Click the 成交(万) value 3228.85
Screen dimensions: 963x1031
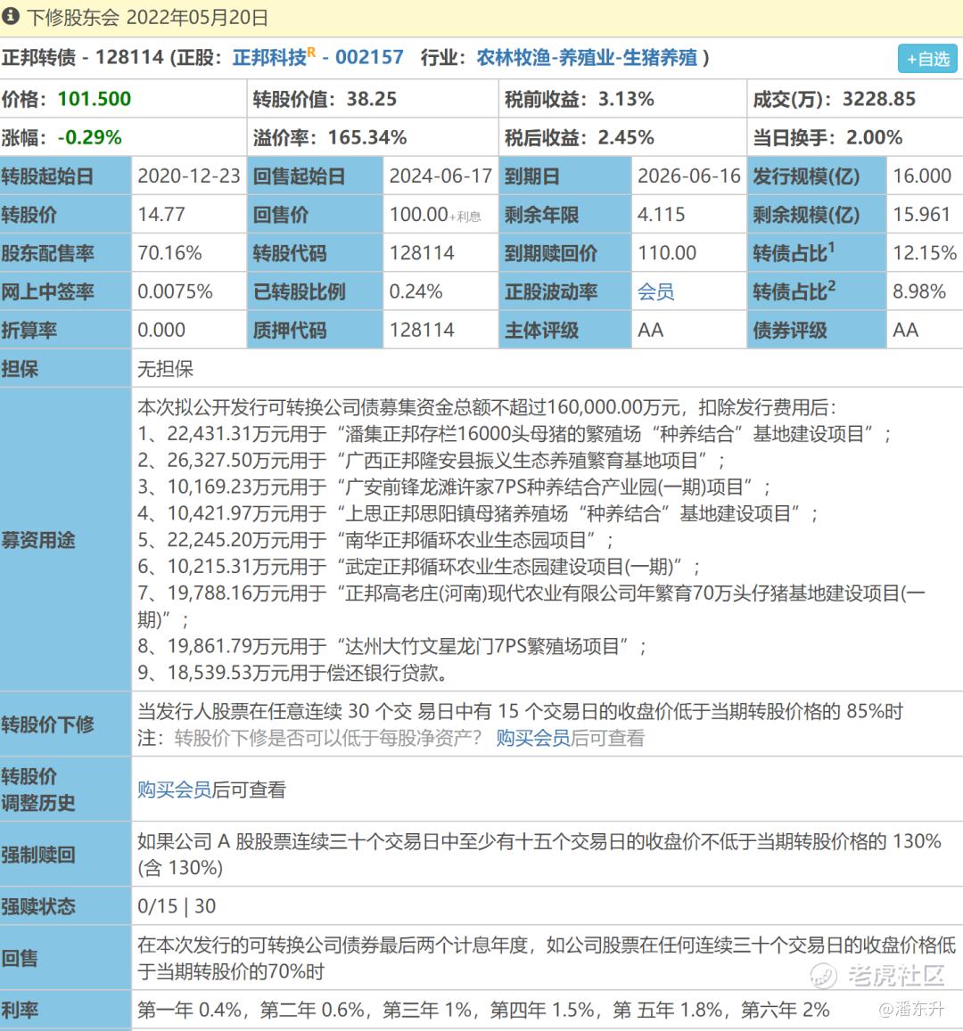click(879, 99)
